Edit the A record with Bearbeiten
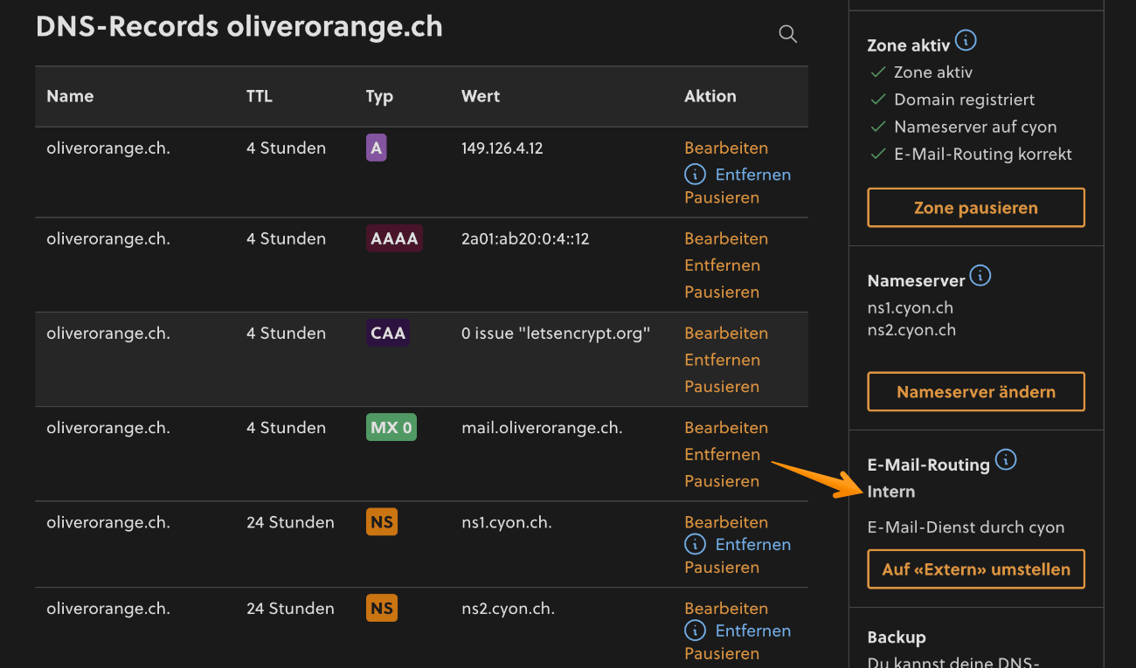 coord(726,148)
